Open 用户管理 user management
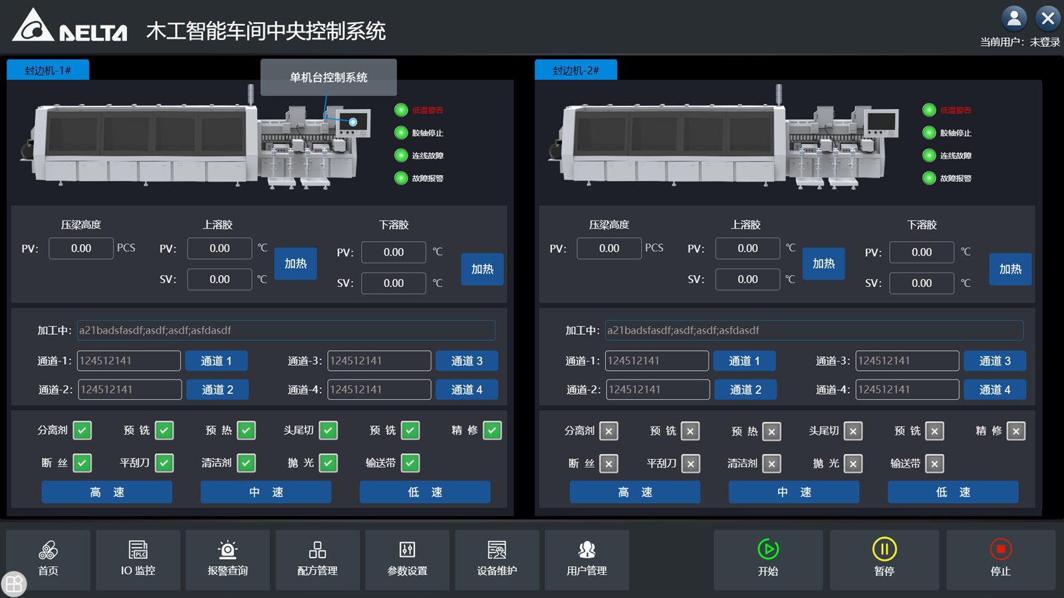This screenshot has height=598, width=1064. pyautogui.click(x=587, y=559)
